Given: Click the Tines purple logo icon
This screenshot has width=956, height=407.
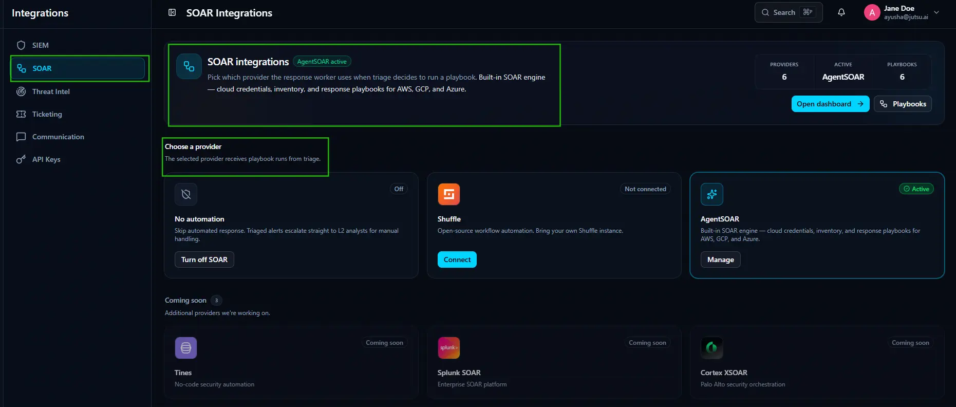Looking at the screenshot, I should [x=186, y=348].
